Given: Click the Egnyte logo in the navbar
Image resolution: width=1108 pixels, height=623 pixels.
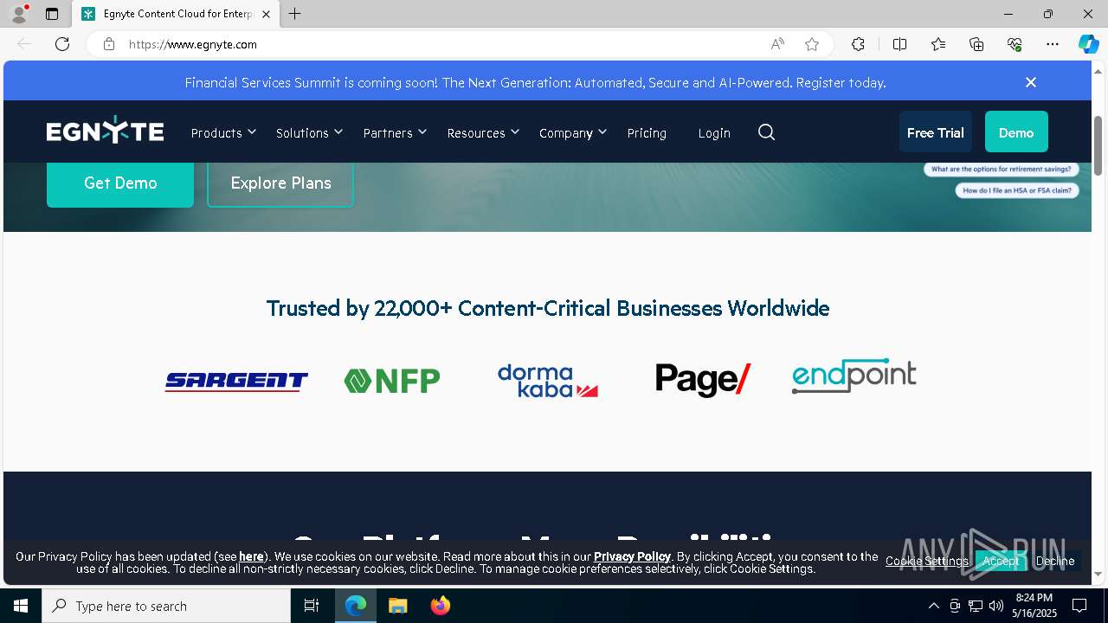Looking at the screenshot, I should 105,132.
